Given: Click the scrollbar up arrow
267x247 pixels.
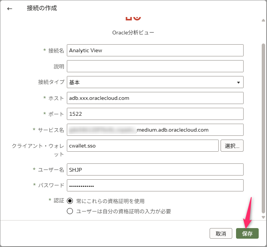Looking at the screenshot, I should pos(264,20).
